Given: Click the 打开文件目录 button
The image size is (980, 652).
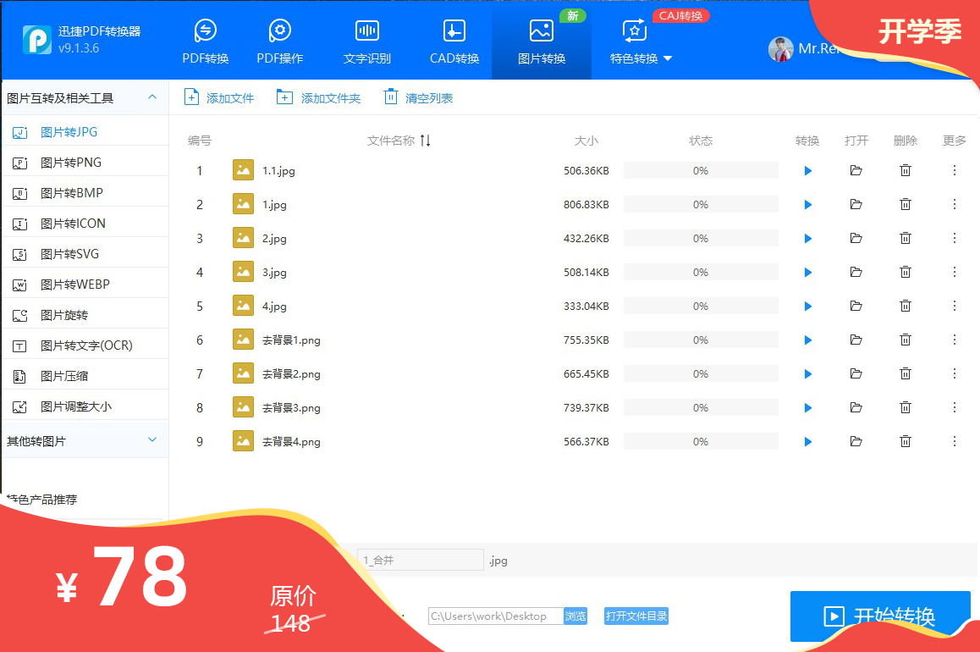Looking at the screenshot, I should click(636, 616).
